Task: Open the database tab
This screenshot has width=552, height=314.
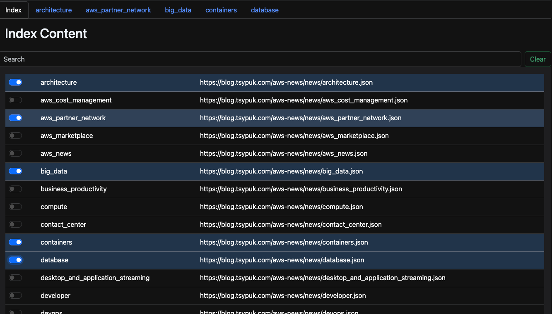Action: tap(265, 10)
